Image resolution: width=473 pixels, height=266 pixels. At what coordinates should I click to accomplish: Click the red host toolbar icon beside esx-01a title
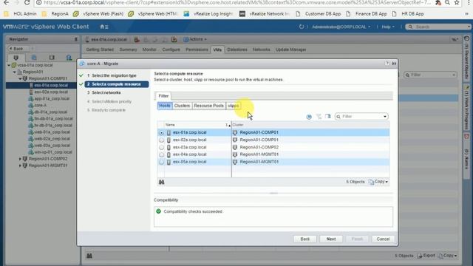point(137,39)
